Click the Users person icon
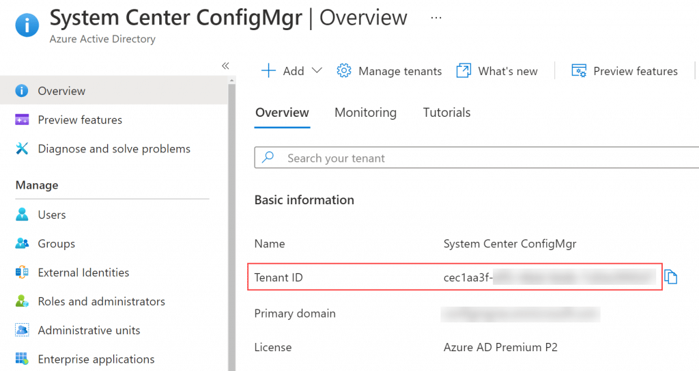Image resolution: width=699 pixels, height=371 pixels. [22, 215]
